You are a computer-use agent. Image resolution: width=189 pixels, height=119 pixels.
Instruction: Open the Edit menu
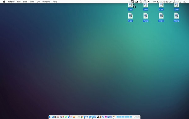click(x=25, y=2)
